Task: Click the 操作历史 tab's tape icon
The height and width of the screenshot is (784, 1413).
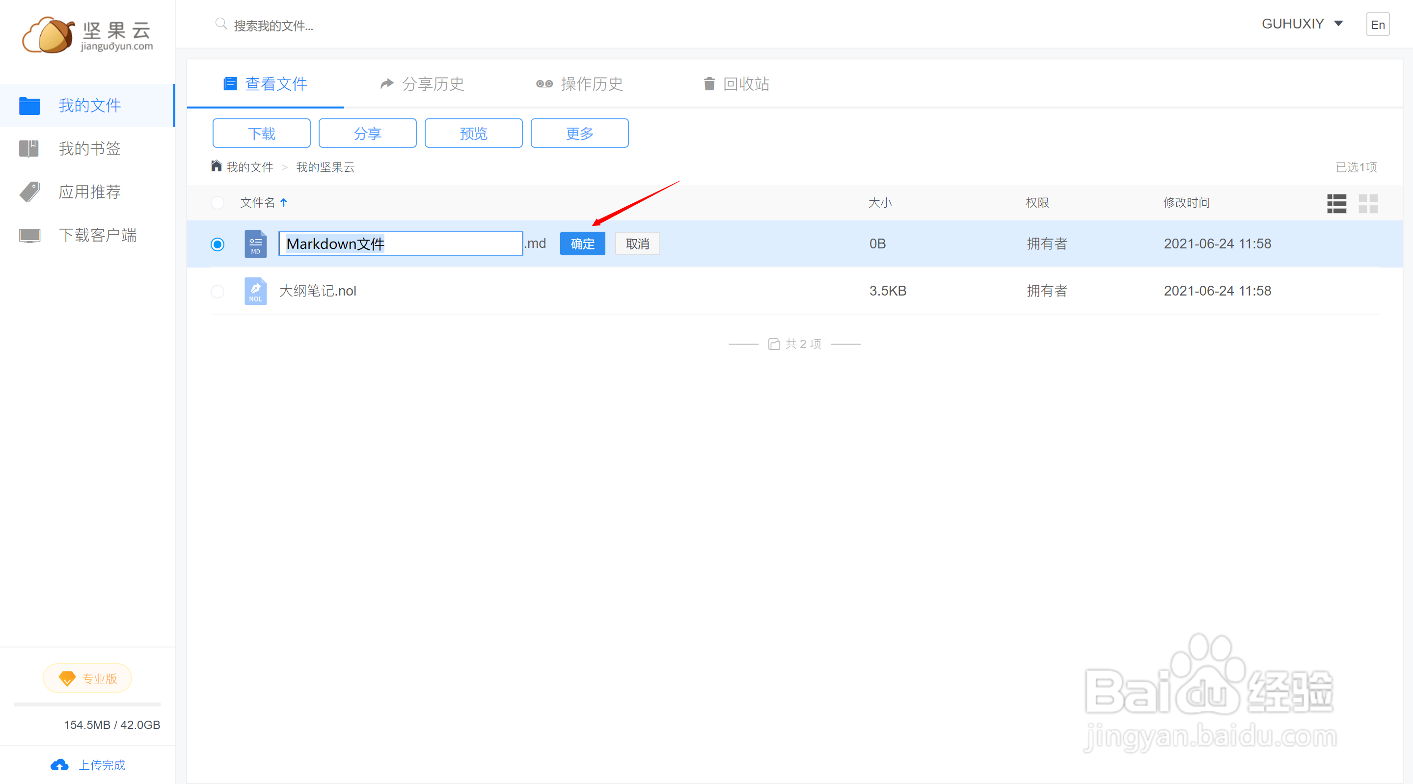Action: 544,84
